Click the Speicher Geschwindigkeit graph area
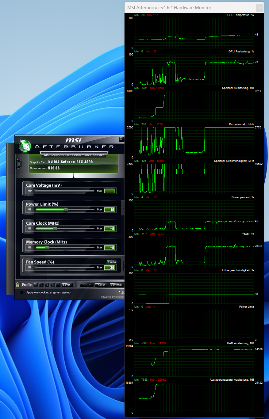 [x=194, y=179]
